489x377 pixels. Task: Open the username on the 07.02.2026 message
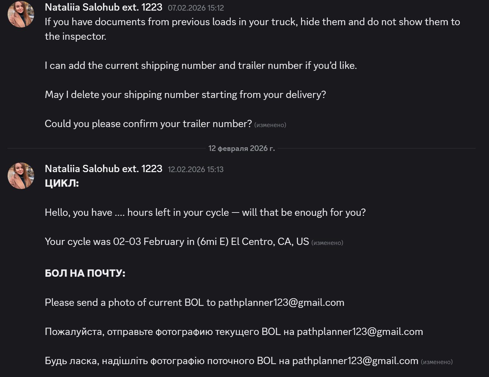pyautogui.click(x=103, y=7)
